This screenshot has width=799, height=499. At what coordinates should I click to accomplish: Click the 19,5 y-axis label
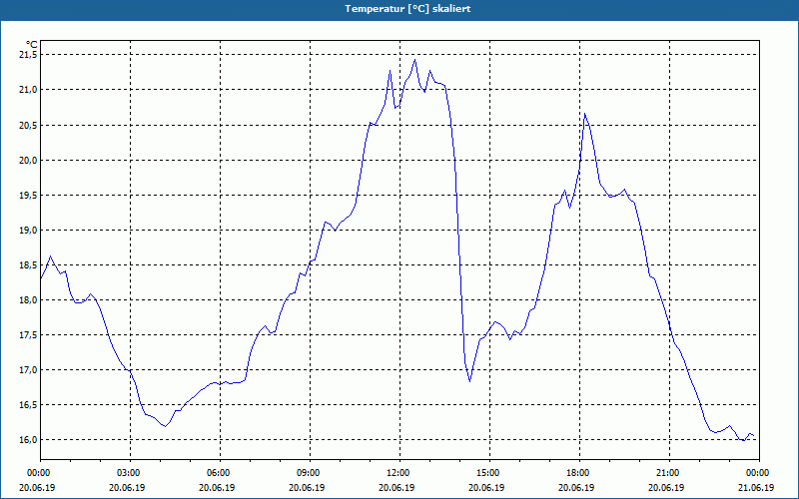(x=28, y=195)
